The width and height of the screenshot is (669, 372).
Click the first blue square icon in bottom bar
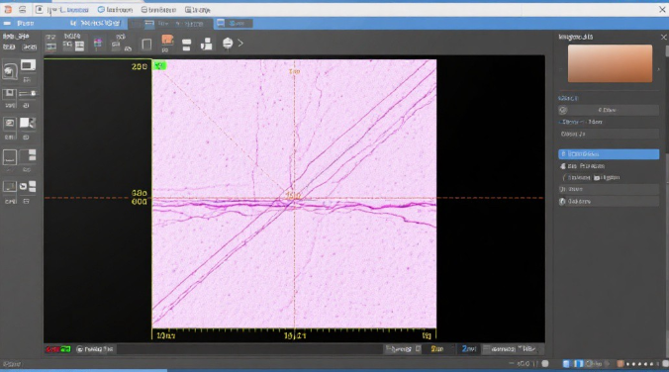(566, 364)
